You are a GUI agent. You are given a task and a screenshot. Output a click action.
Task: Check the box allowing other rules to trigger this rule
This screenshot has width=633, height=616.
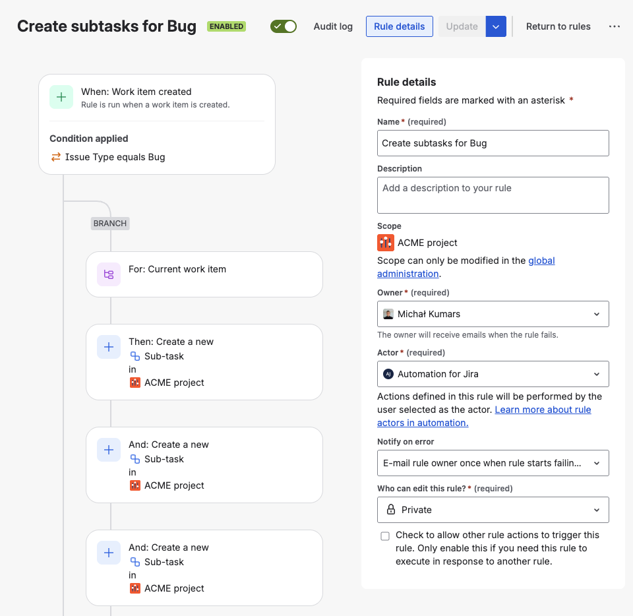click(x=385, y=536)
